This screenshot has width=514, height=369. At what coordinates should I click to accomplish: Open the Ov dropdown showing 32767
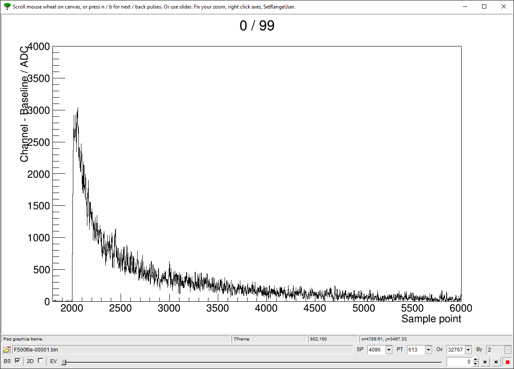pyautogui.click(x=468, y=350)
